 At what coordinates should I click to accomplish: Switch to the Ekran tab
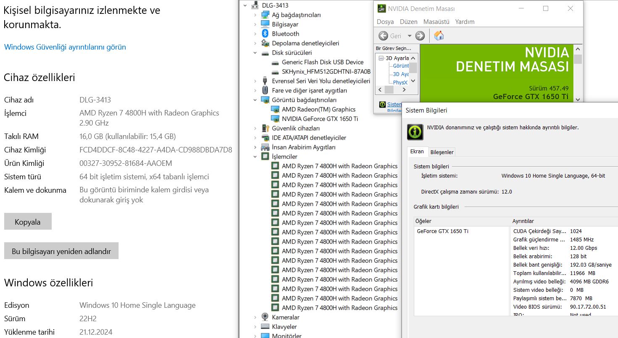(x=417, y=152)
